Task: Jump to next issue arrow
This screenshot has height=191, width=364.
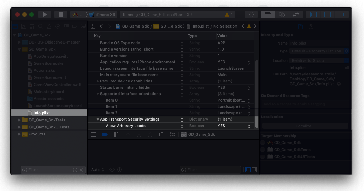Action: point(255,27)
